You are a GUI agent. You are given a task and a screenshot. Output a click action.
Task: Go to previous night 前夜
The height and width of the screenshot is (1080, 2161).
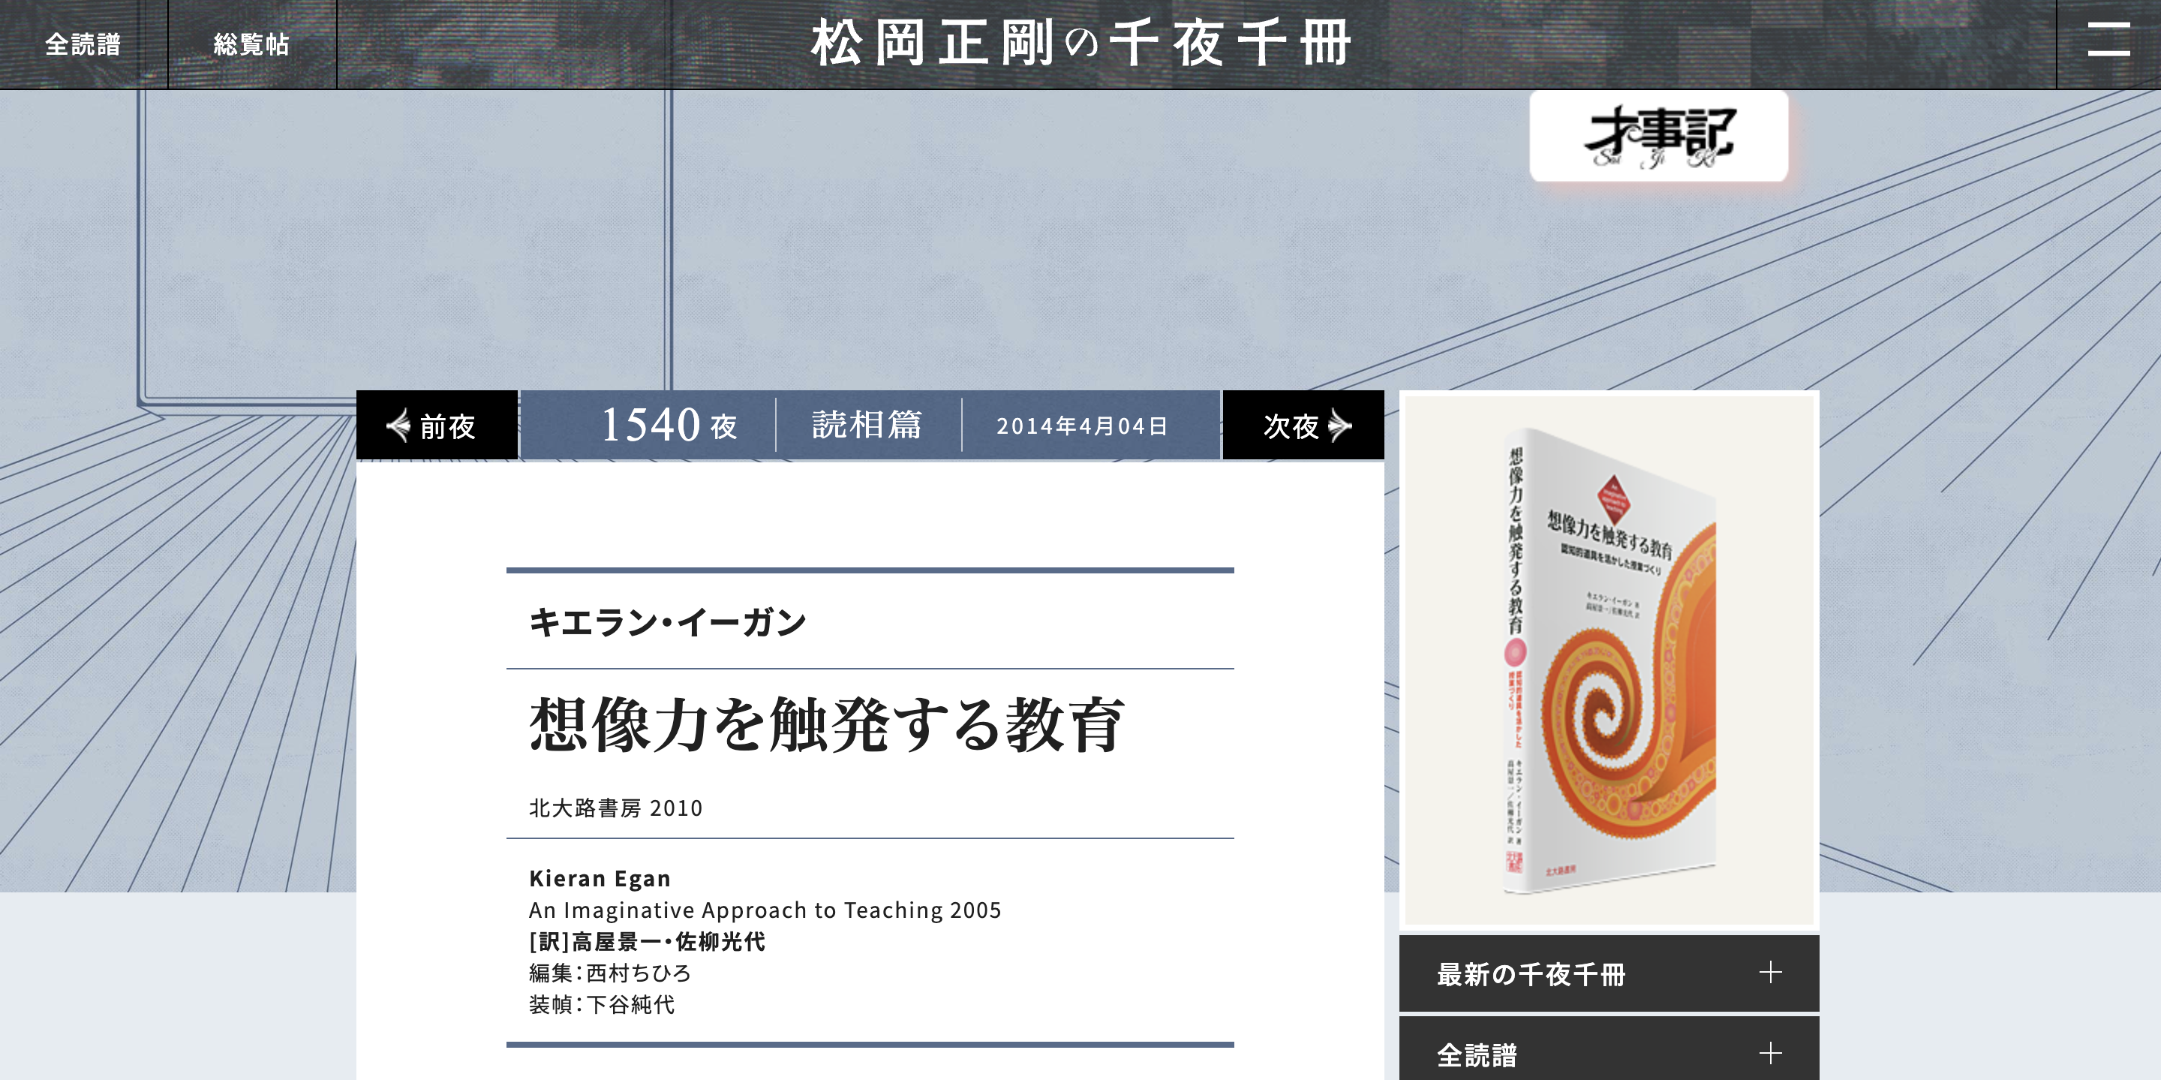[x=447, y=426]
